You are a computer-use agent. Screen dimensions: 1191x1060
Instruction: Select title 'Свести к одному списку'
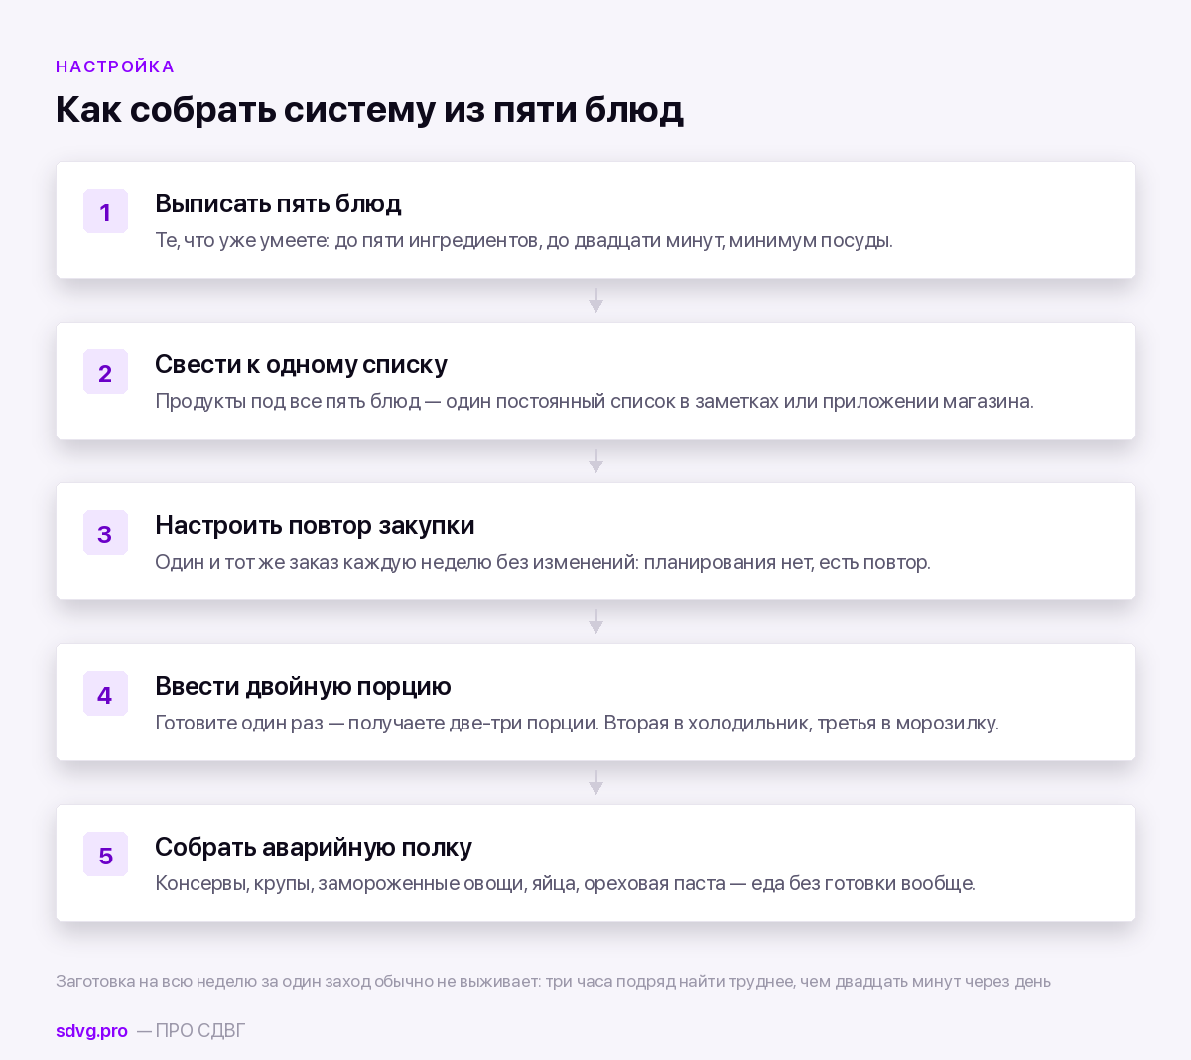point(301,364)
